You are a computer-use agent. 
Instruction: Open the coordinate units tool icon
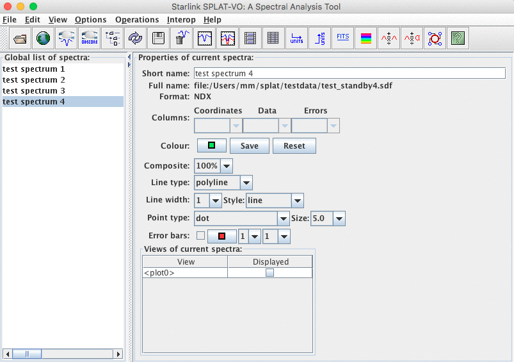(296, 38)
